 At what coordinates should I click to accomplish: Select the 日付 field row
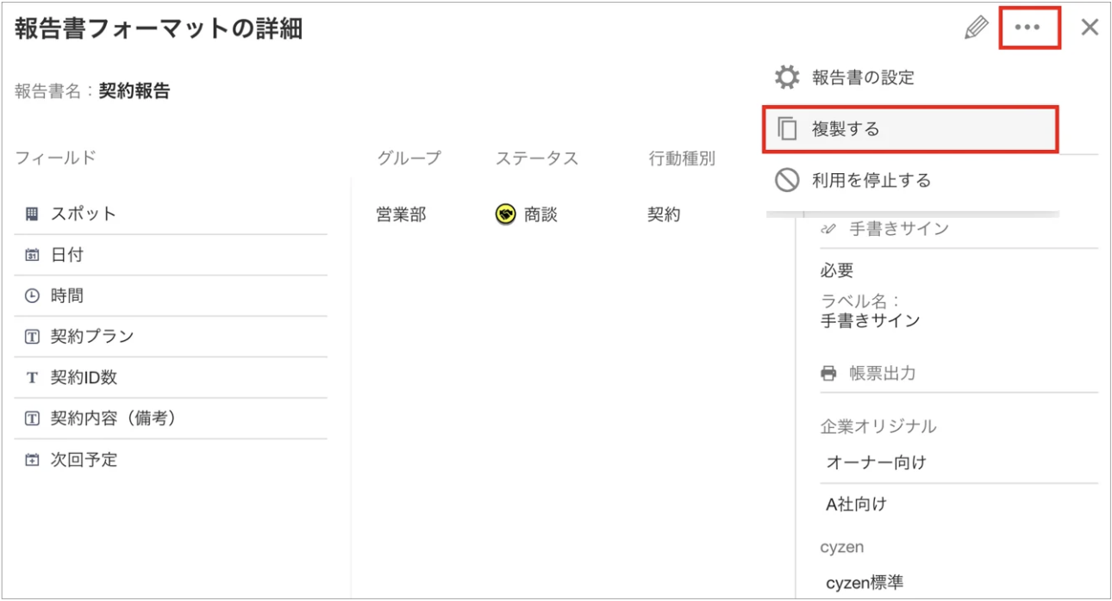(172, 255)
